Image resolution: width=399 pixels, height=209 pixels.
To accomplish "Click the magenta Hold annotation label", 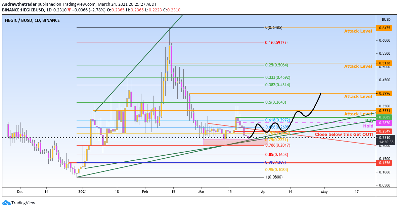I will [368, 126].
